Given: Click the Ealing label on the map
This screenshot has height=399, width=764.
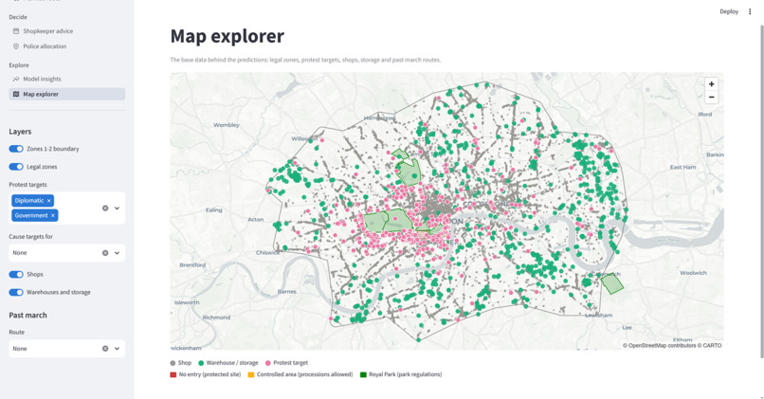Looking at the screenshot, I should pos(214,210).
